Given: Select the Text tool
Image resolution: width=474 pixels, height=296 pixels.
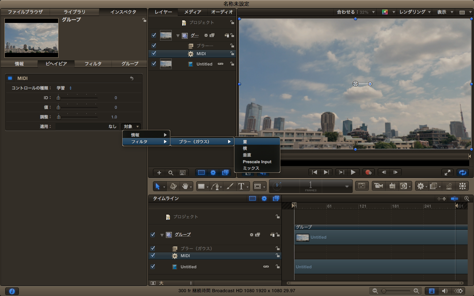Looking at the screenshot, I should [x=241, y=186].
